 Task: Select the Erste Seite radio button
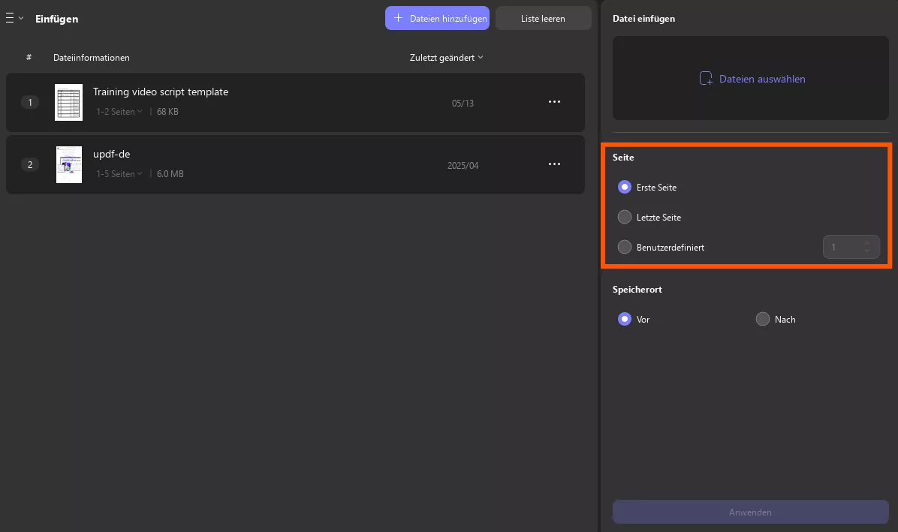click(x=624, y=187)
